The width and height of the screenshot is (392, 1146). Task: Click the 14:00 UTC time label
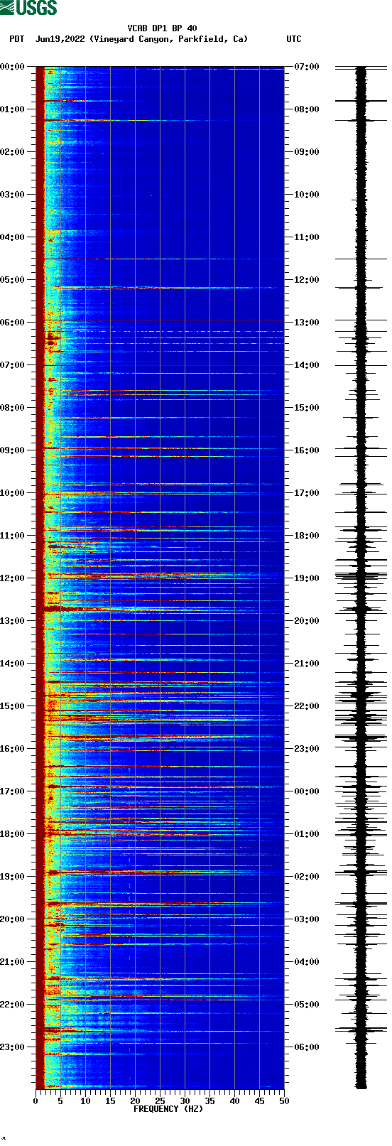tap(307, 365)
